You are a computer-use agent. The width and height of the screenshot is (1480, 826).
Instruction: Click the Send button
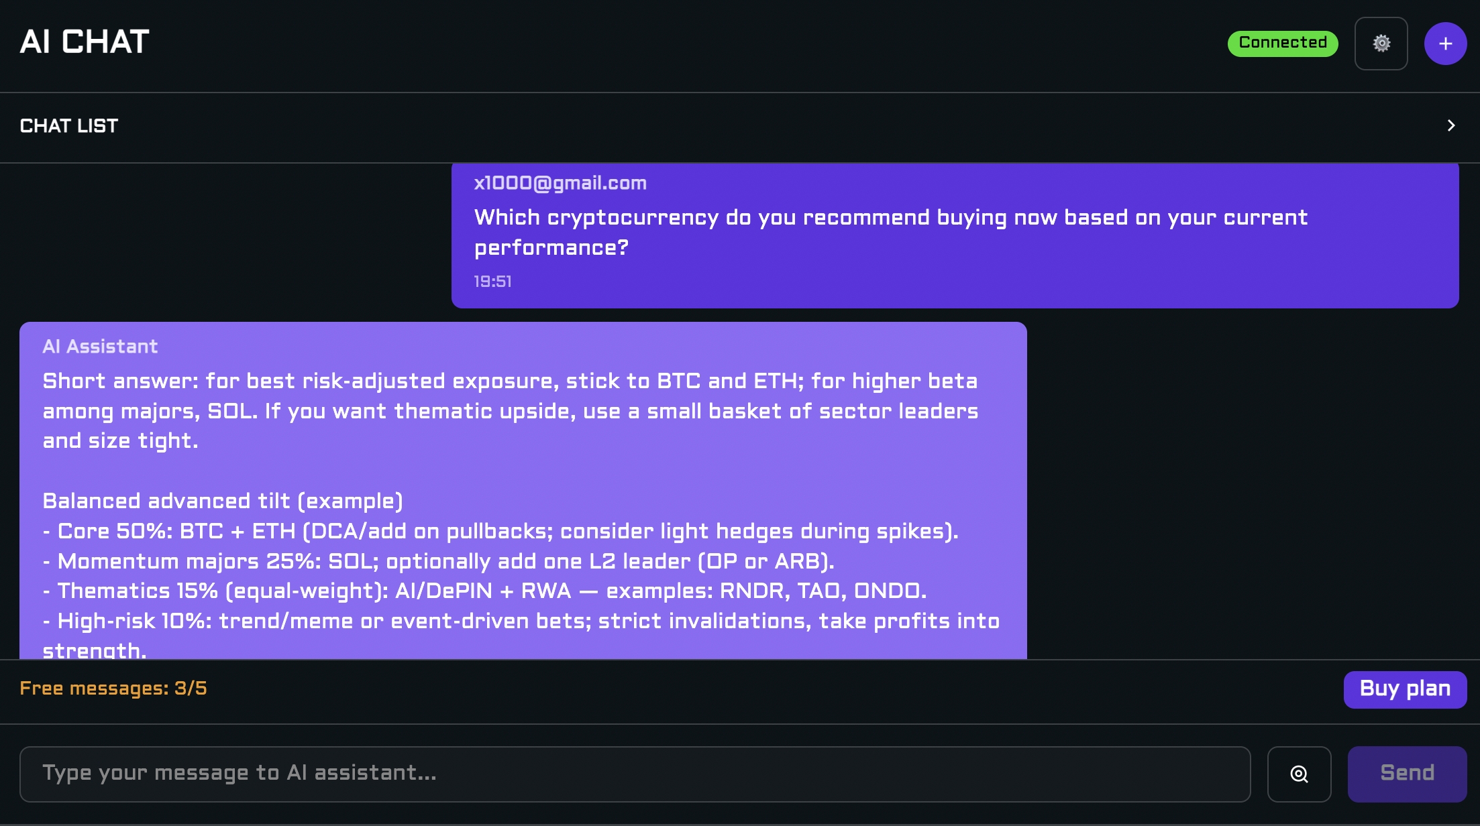[x=1407, y=774]
